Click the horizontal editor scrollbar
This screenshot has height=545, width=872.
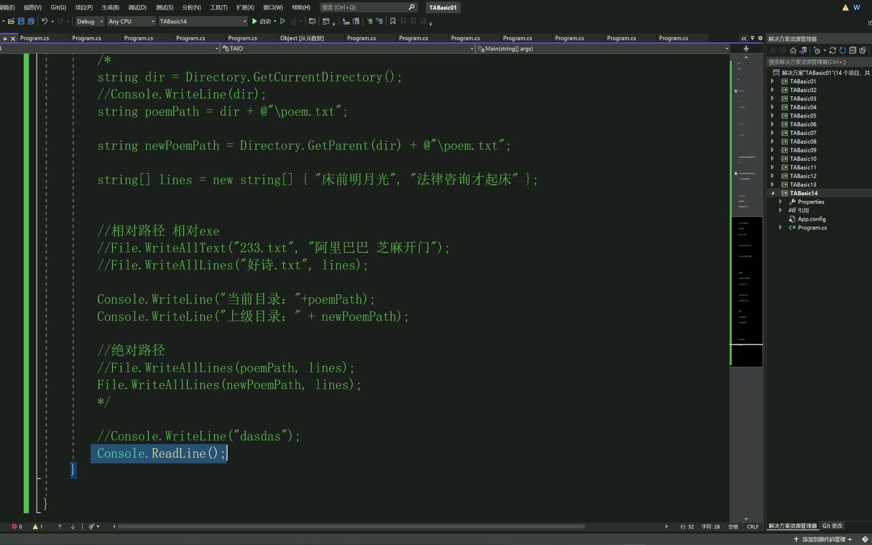(351, 526)
